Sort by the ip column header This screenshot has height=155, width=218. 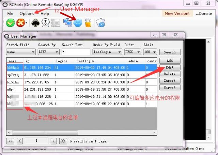pos(39,61)
